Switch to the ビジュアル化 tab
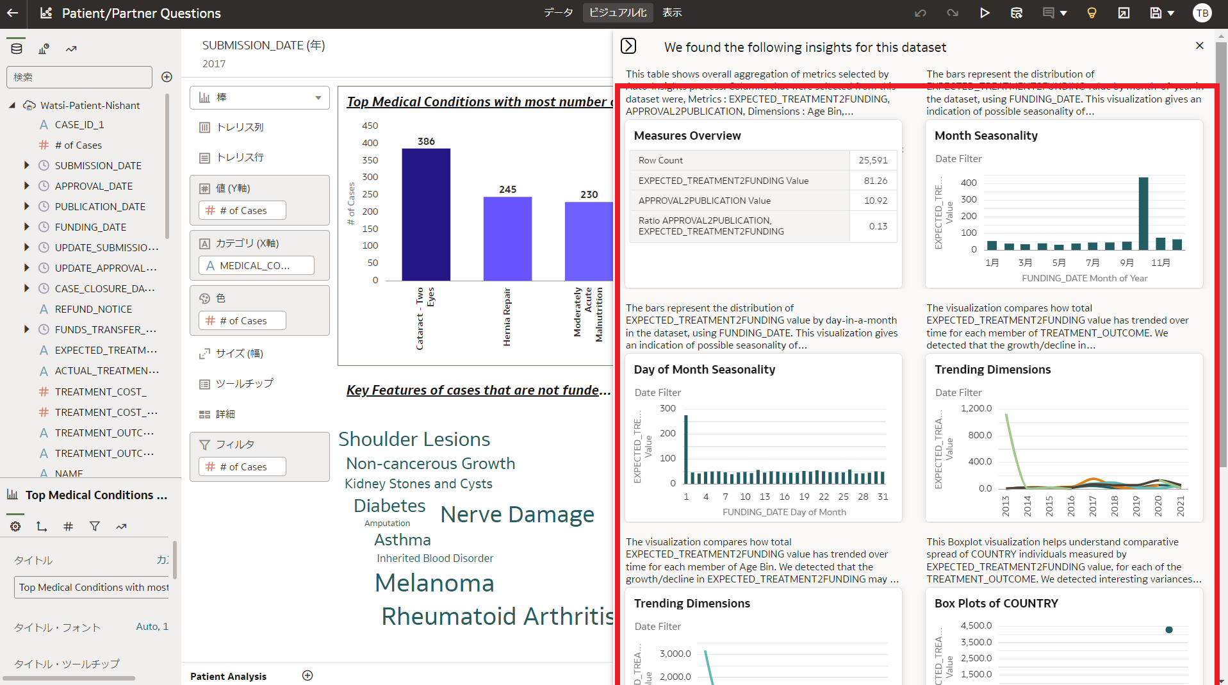 click(618, 13)
